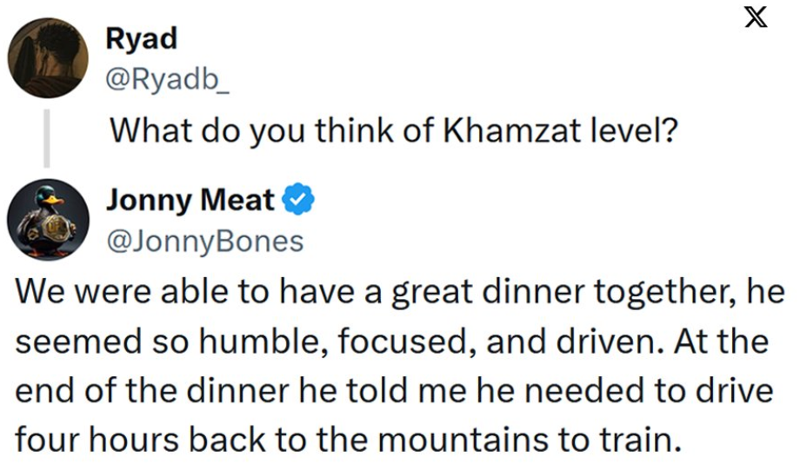The width and height of the screenshot is (800, 464).
Task: Click the line starting "end of the dinner"
Action: point(394,390)
